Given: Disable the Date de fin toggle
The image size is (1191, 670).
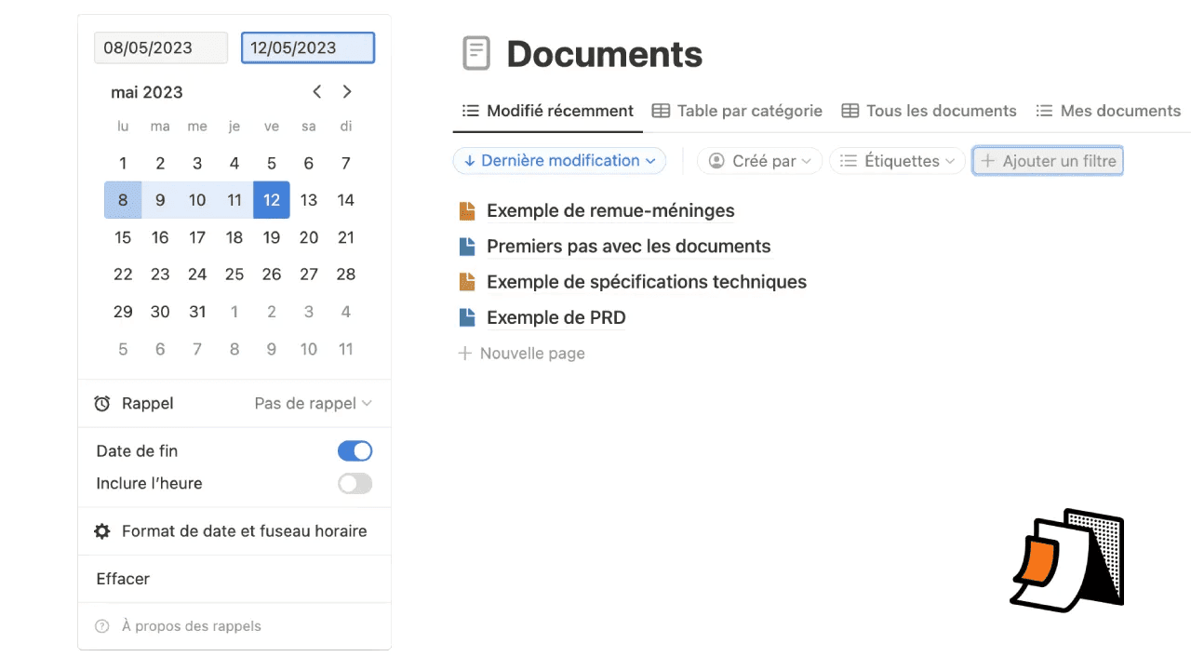Looking at the screenshot, I should (355, 451).
